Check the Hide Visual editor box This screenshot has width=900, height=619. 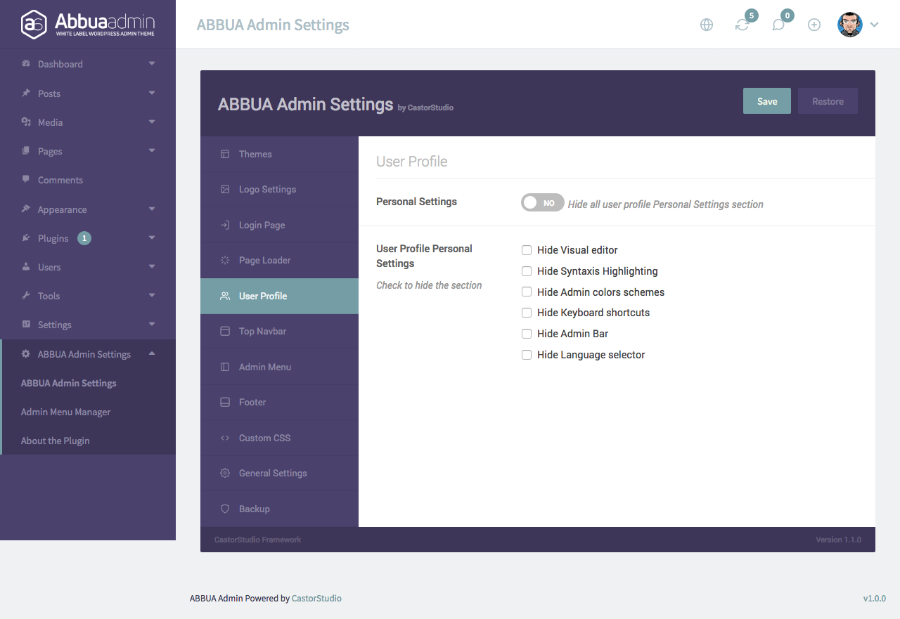527,250
